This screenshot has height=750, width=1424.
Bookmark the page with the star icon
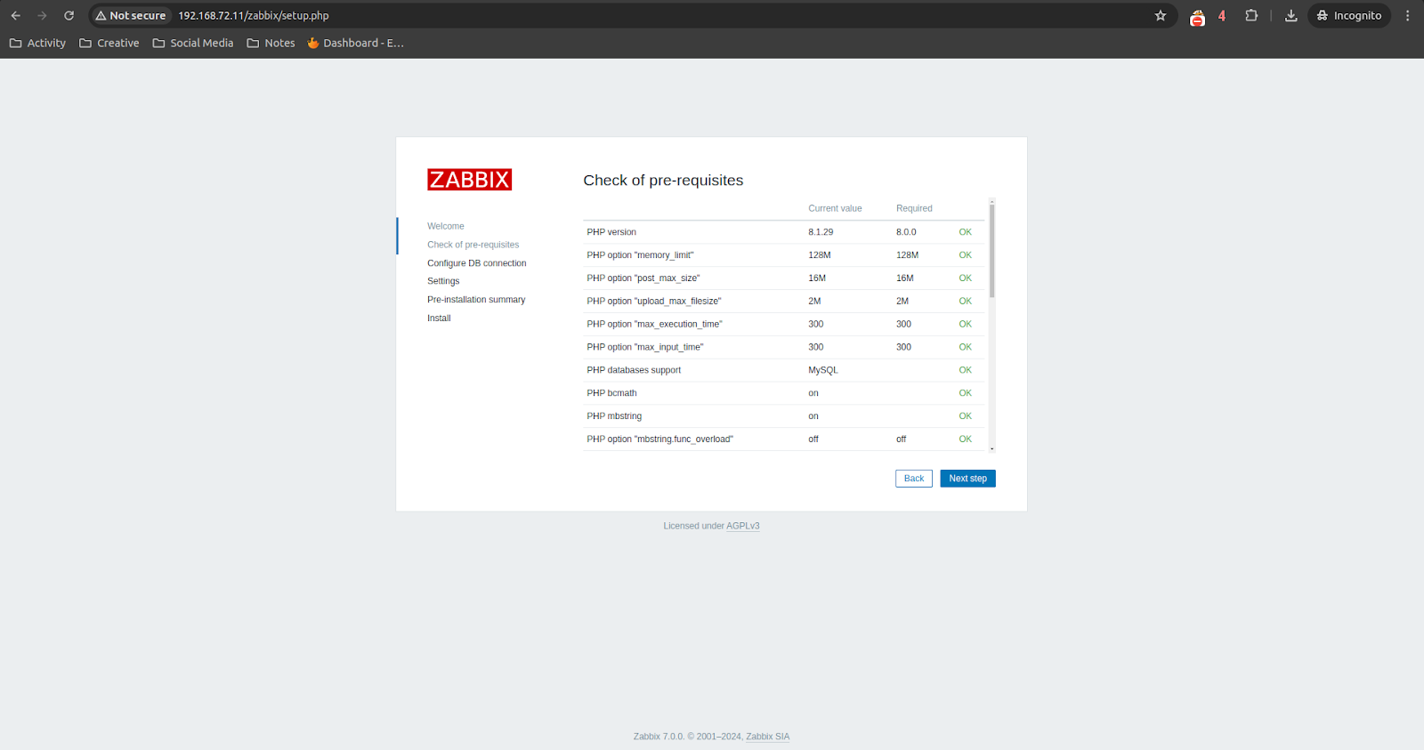(x=1161, y=16)
